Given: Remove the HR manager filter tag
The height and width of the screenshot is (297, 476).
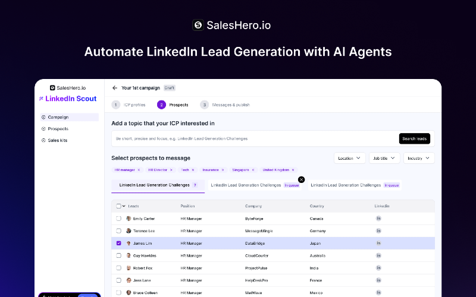Looking at the screenshot, I should point(139,170).
